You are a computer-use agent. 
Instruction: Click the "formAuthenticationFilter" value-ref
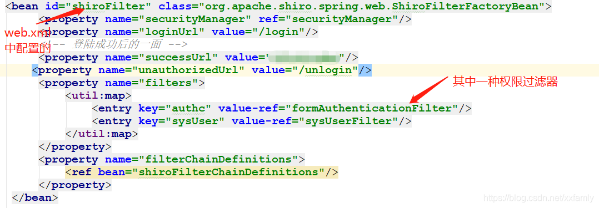point(372,109)
